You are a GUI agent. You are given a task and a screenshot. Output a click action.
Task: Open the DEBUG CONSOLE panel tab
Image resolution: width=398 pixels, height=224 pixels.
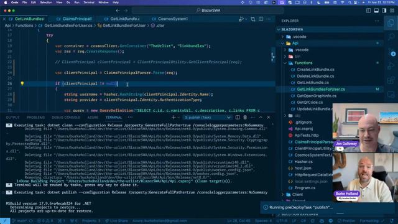[x=66, y=118]
